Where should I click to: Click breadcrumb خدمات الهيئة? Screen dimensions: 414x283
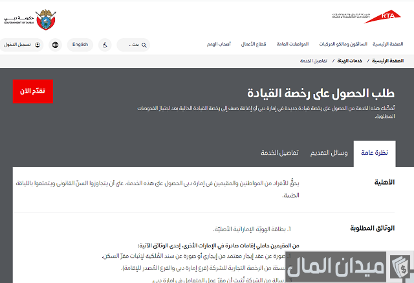click(349, 61)
